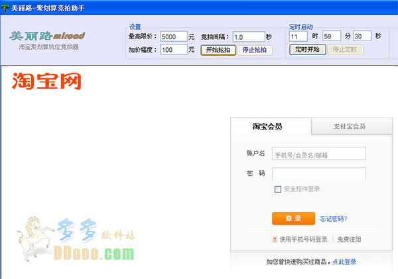Click the 安全控件登录 label text

tap(302, 189)
